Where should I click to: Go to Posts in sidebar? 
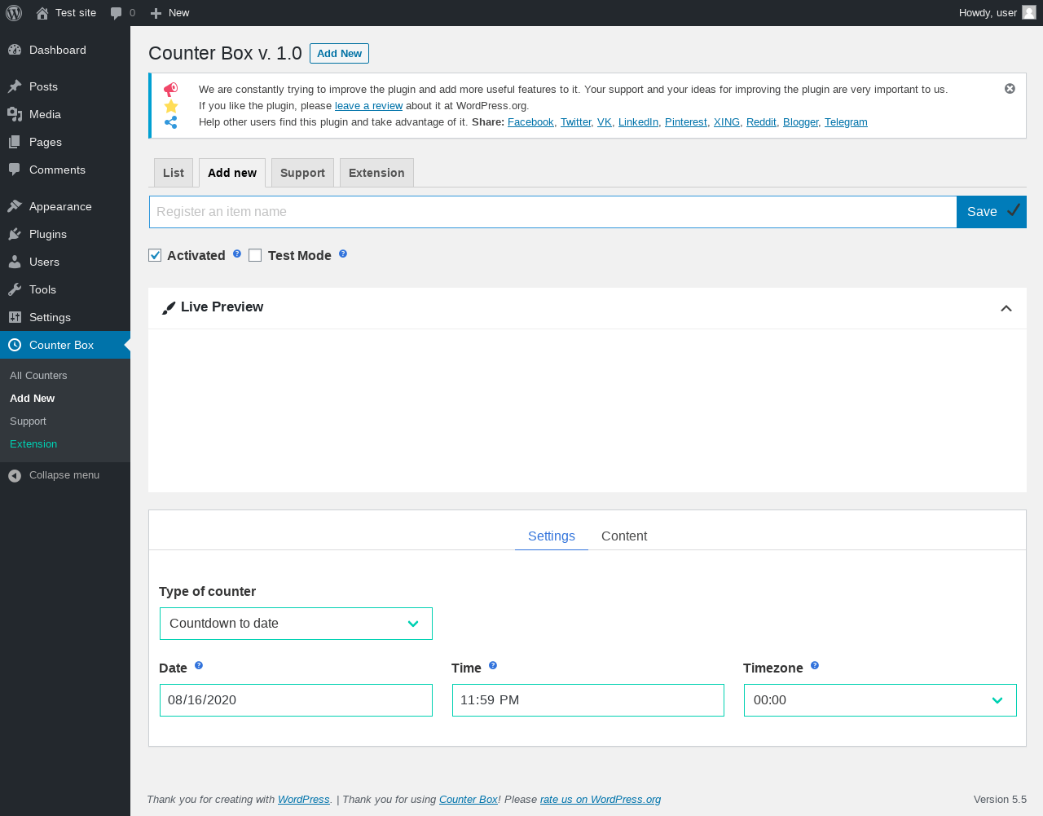(65, 86)
